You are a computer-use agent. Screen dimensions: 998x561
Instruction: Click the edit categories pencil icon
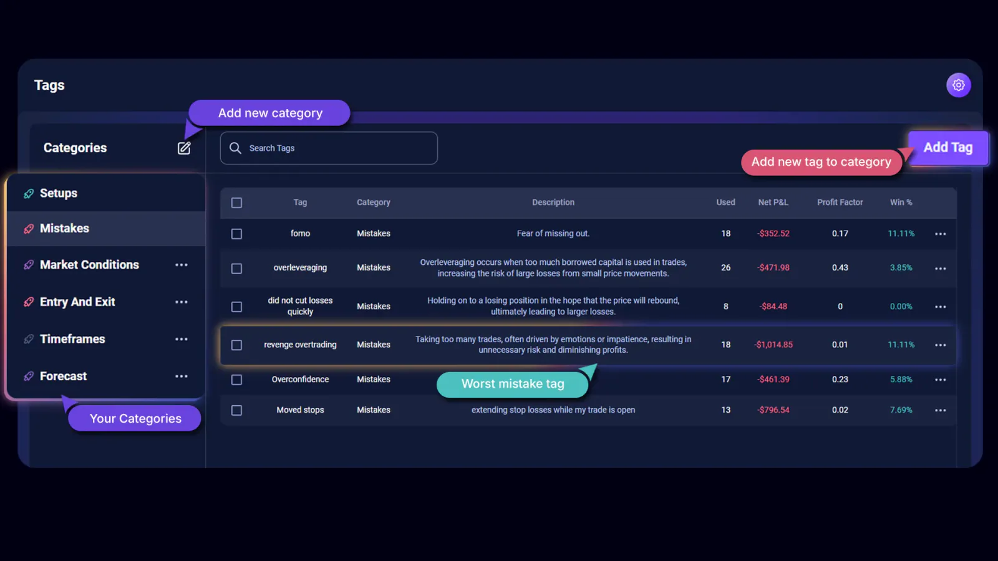tap(184, 148)
